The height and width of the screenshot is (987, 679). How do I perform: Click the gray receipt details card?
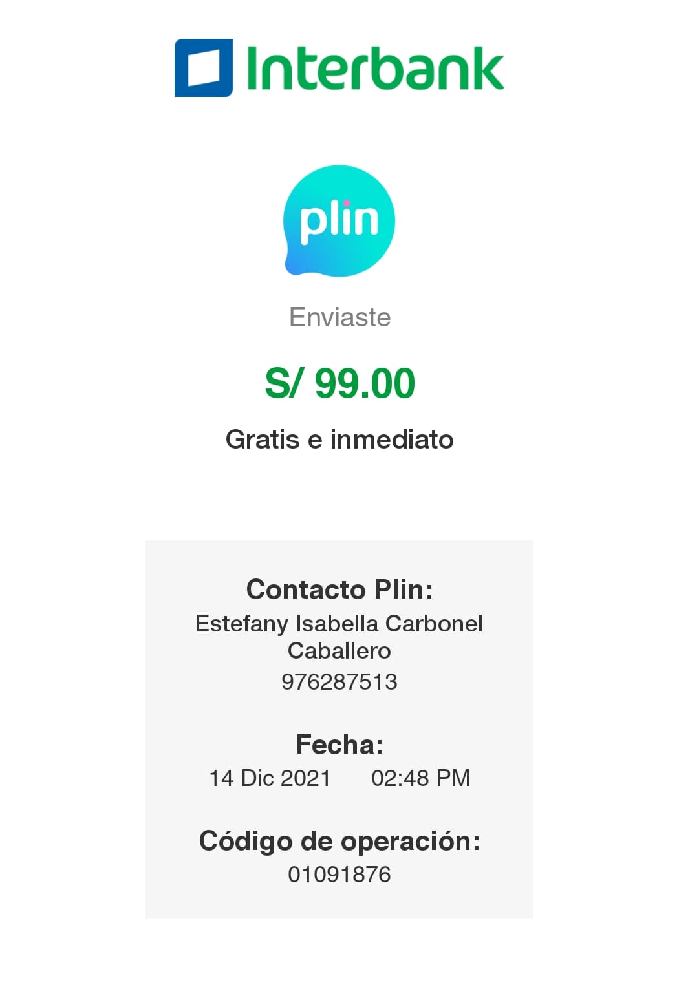coord(339,730)
